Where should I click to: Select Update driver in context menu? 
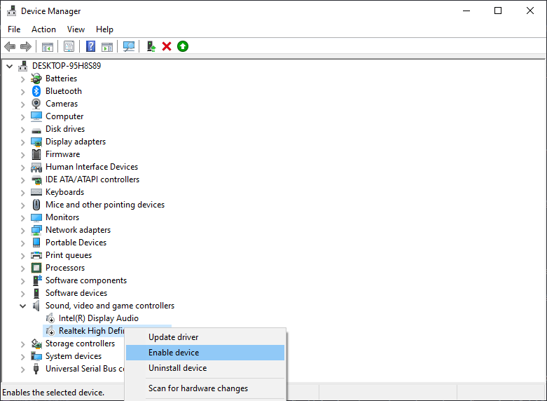tap(173, 337)
